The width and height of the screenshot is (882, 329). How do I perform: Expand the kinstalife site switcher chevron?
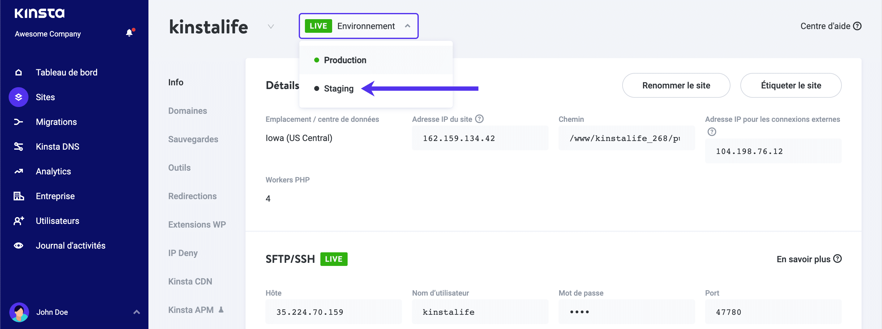pyautogui.click(x=271, y=26)
